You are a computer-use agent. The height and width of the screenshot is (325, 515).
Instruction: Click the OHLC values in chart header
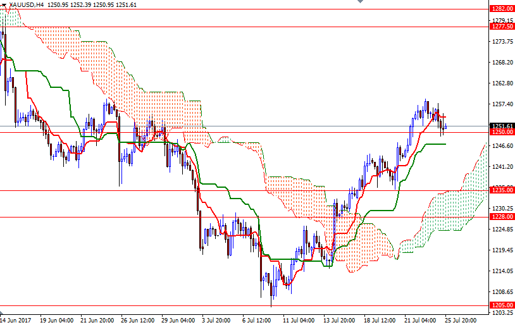tap(92, 4)
